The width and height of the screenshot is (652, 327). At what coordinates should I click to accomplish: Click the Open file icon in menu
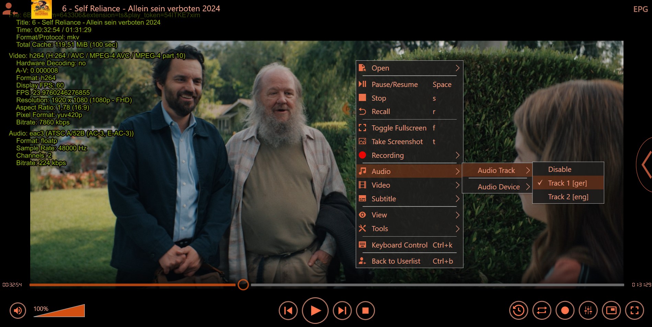(x=362, y=68)
